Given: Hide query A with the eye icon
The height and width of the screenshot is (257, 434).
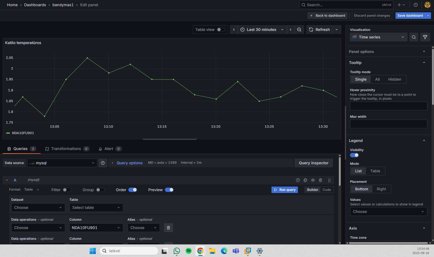Looking at the screenshot, I should (313, 180).
